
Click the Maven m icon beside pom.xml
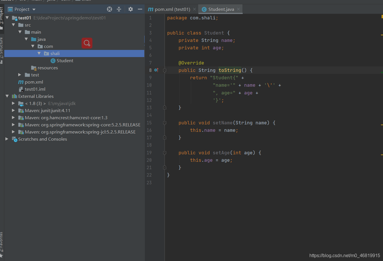(21, 82)
